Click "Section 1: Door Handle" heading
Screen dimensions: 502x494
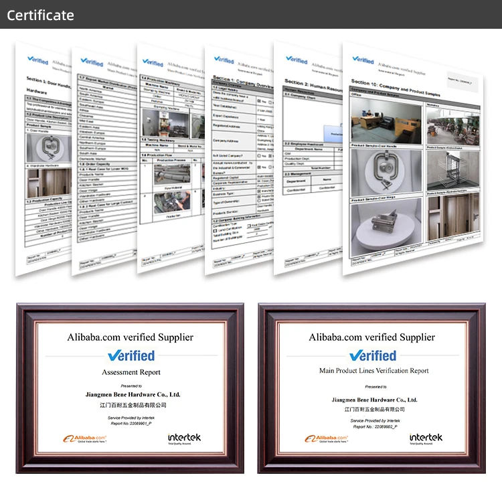pyautogui.click(x=49, y=82)
